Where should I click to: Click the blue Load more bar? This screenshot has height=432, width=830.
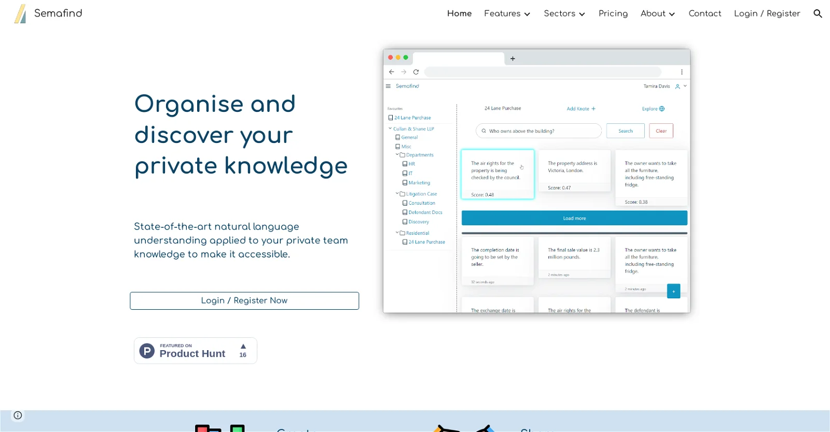(574, 218)
